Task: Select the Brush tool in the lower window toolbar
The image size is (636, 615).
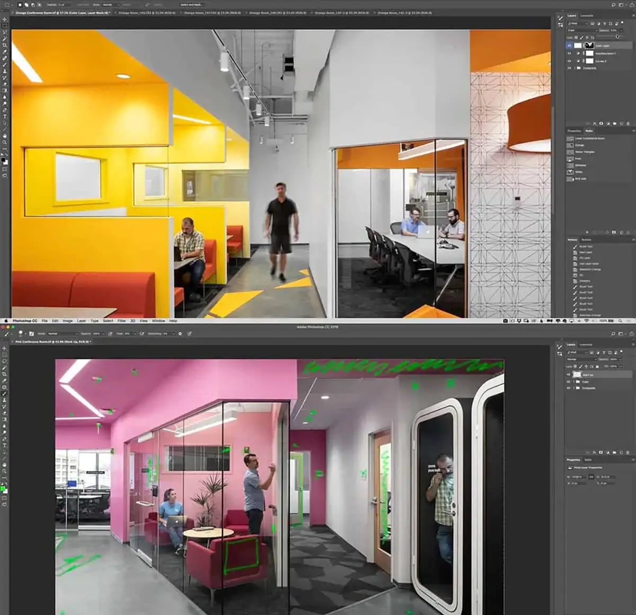Action: (x=5, y=393)
